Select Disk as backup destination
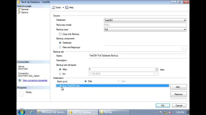The height and width of the screenshot is (115, 206). (86, 81)
